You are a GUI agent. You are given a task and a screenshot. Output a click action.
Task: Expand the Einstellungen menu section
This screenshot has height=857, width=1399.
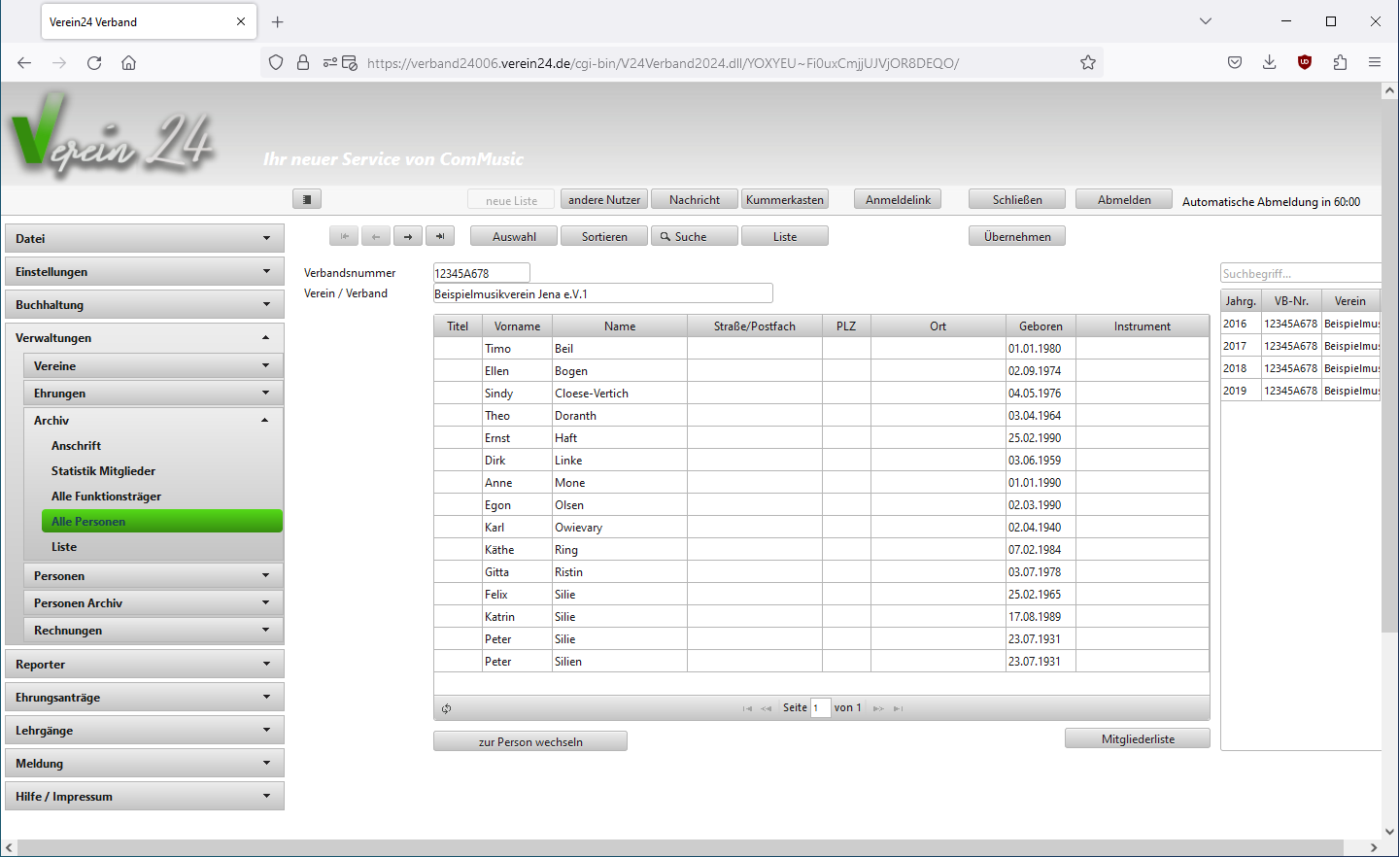click(145, 271)
